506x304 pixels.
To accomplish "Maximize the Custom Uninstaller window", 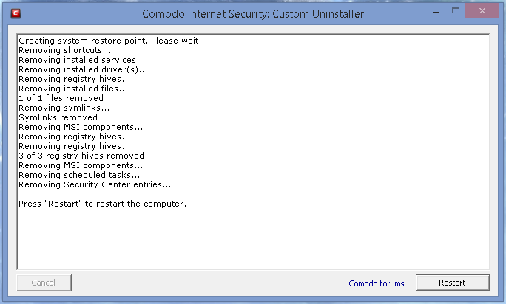I will pyautogui.click(x=456, y=11).
